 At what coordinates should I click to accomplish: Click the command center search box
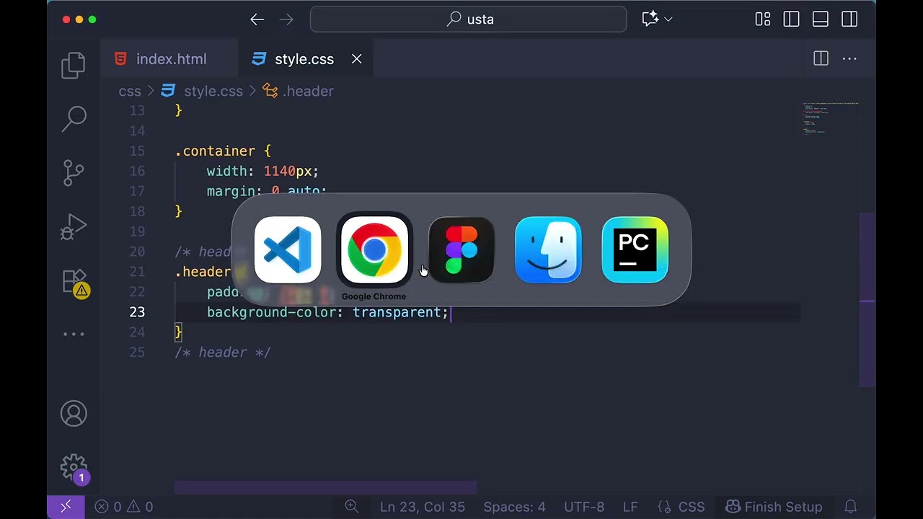tap(469, 19)
